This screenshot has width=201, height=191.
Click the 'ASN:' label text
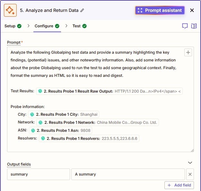(22, 130)
